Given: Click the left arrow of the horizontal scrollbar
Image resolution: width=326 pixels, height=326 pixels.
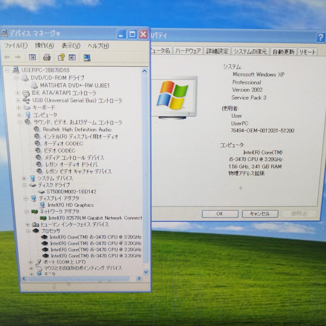Looking at the screenshot, I should [x=24, y=279].
